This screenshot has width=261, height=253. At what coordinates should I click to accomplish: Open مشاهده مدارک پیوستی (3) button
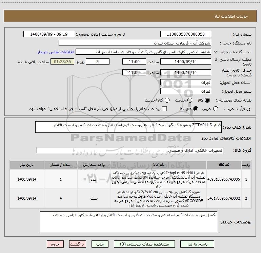click(x=144, y=244)
